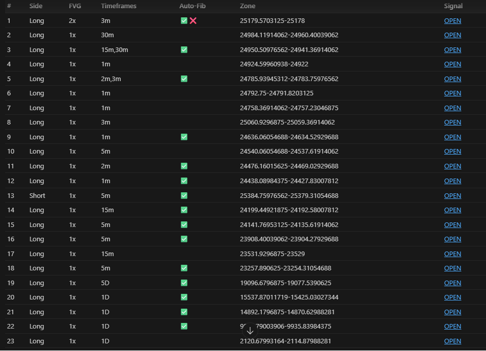Open signal link for row 21

[452, 312]
